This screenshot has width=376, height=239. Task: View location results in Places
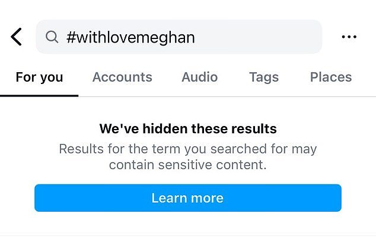point(331,77)
